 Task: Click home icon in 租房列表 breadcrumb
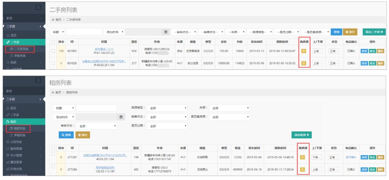[53, 92]
